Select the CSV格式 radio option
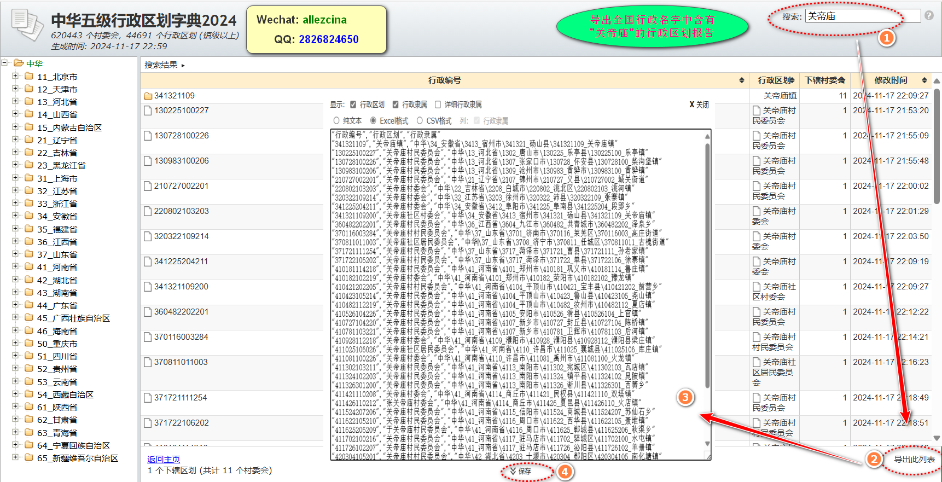 click(x=420, y=120)
